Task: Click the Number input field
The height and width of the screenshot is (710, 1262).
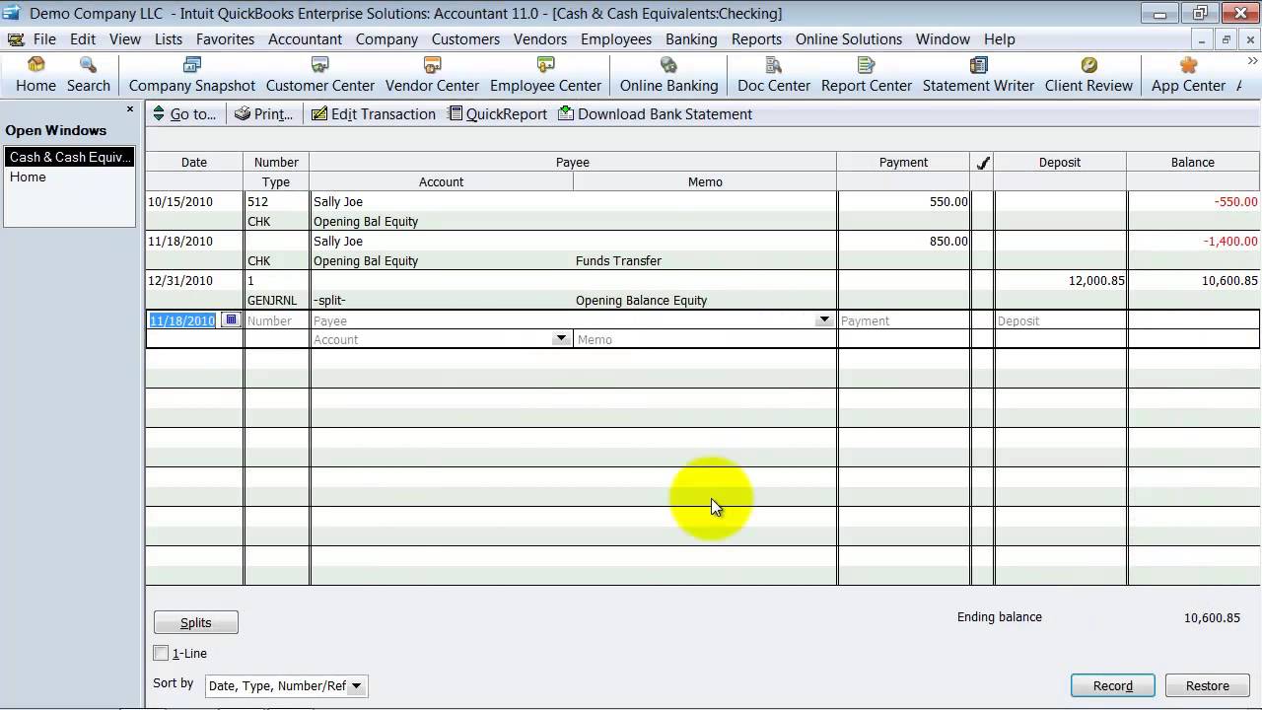Action: tap(276, 320)
